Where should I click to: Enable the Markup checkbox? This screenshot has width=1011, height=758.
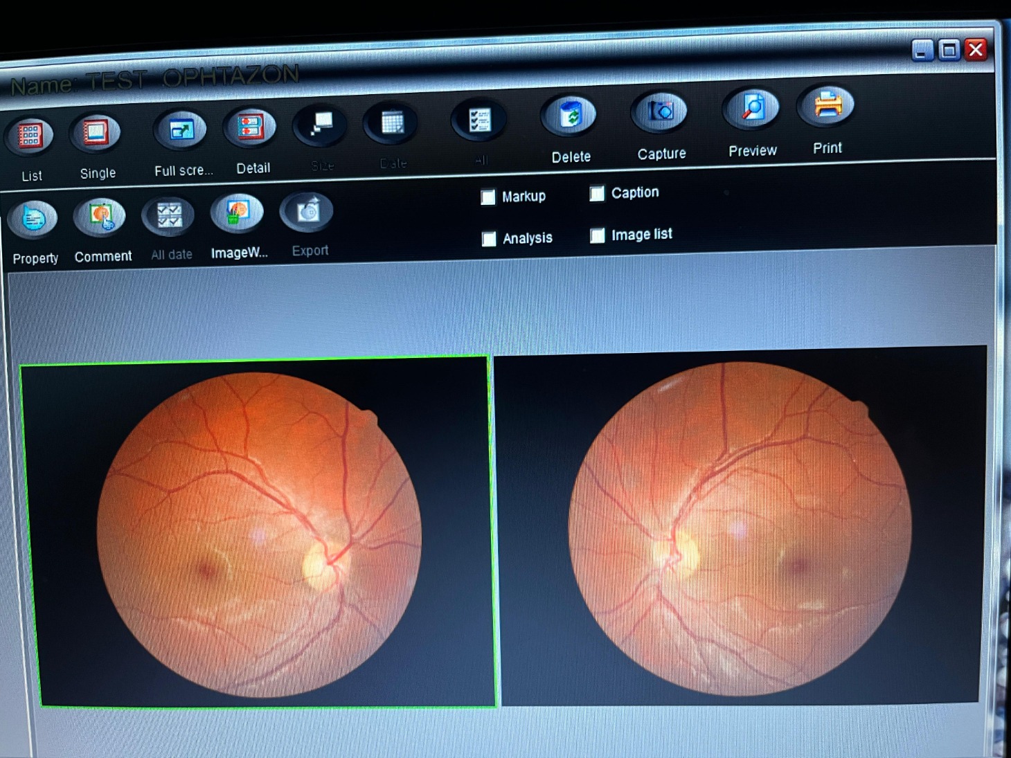(x=488, y=197)
